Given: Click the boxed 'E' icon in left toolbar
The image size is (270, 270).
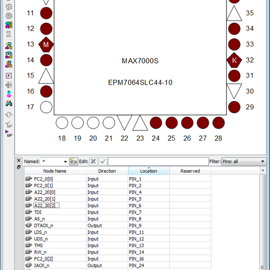Looking at the screenshot, I should click(x=9, y=16).
